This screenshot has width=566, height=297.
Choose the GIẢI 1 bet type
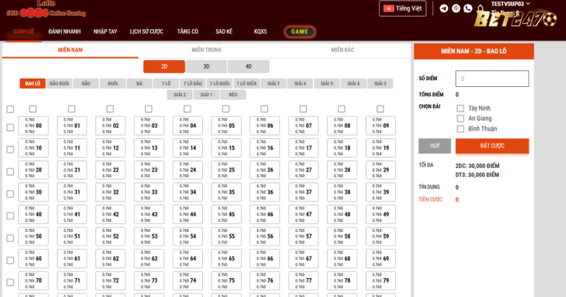point(207,95)
